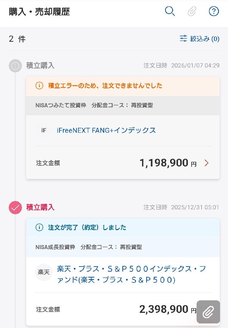The height and width of the screenshot is (328, 228).
Task: Tap the iF fund logo icon
Action: 44,130
